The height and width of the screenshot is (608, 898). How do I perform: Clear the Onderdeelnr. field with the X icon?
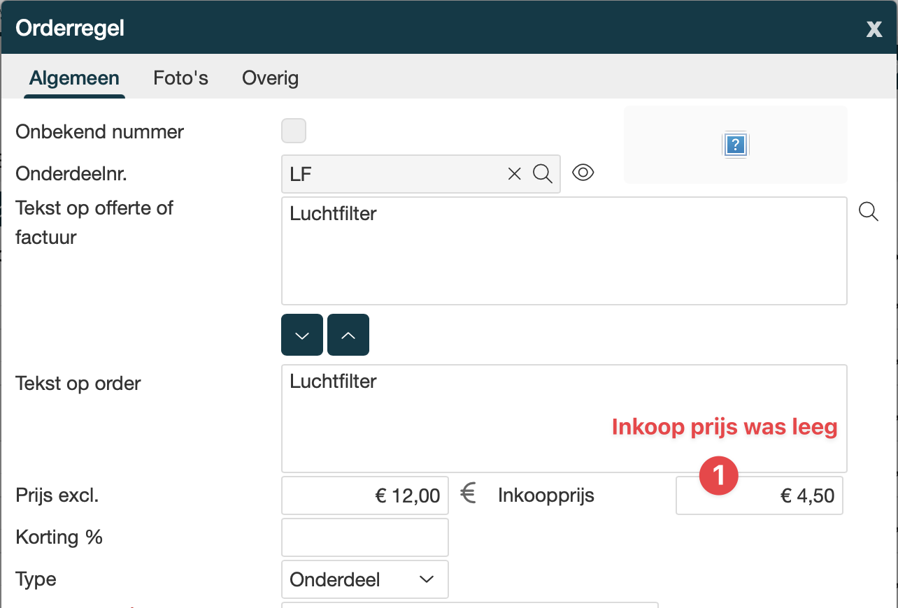point(514,174)
